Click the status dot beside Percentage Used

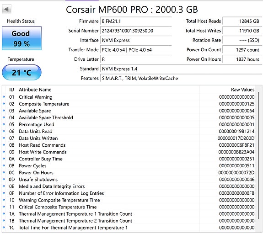point(4,124)
